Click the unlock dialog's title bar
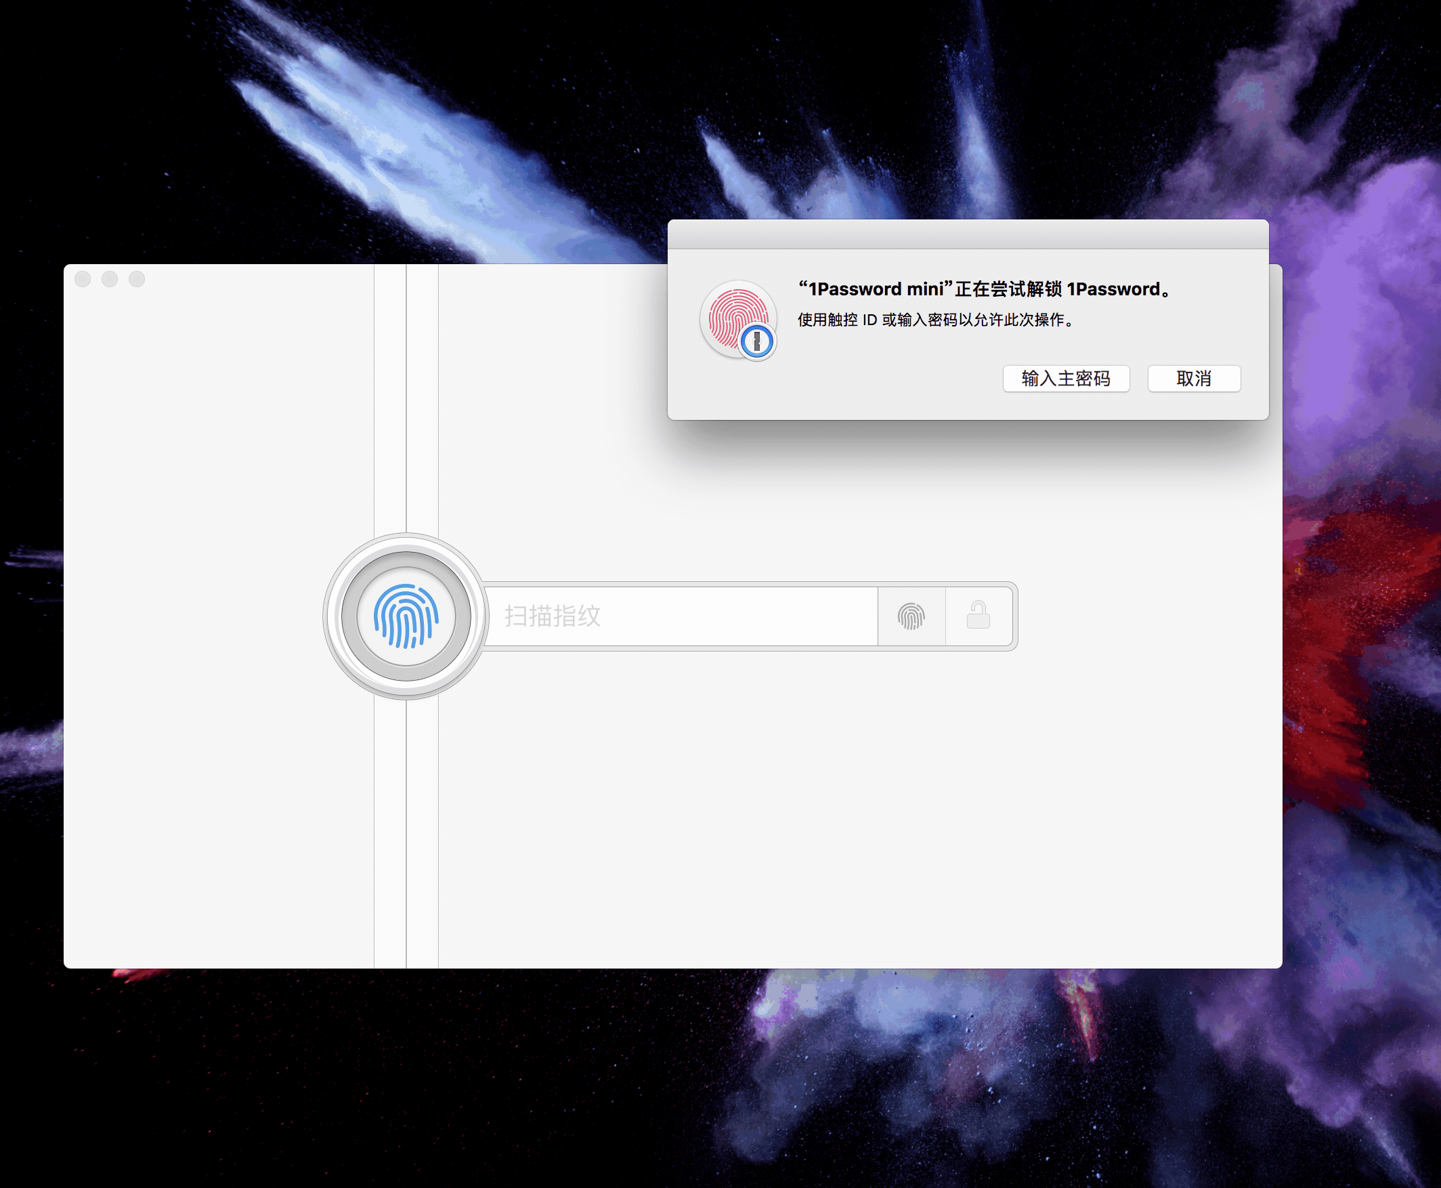 point(967,234)
